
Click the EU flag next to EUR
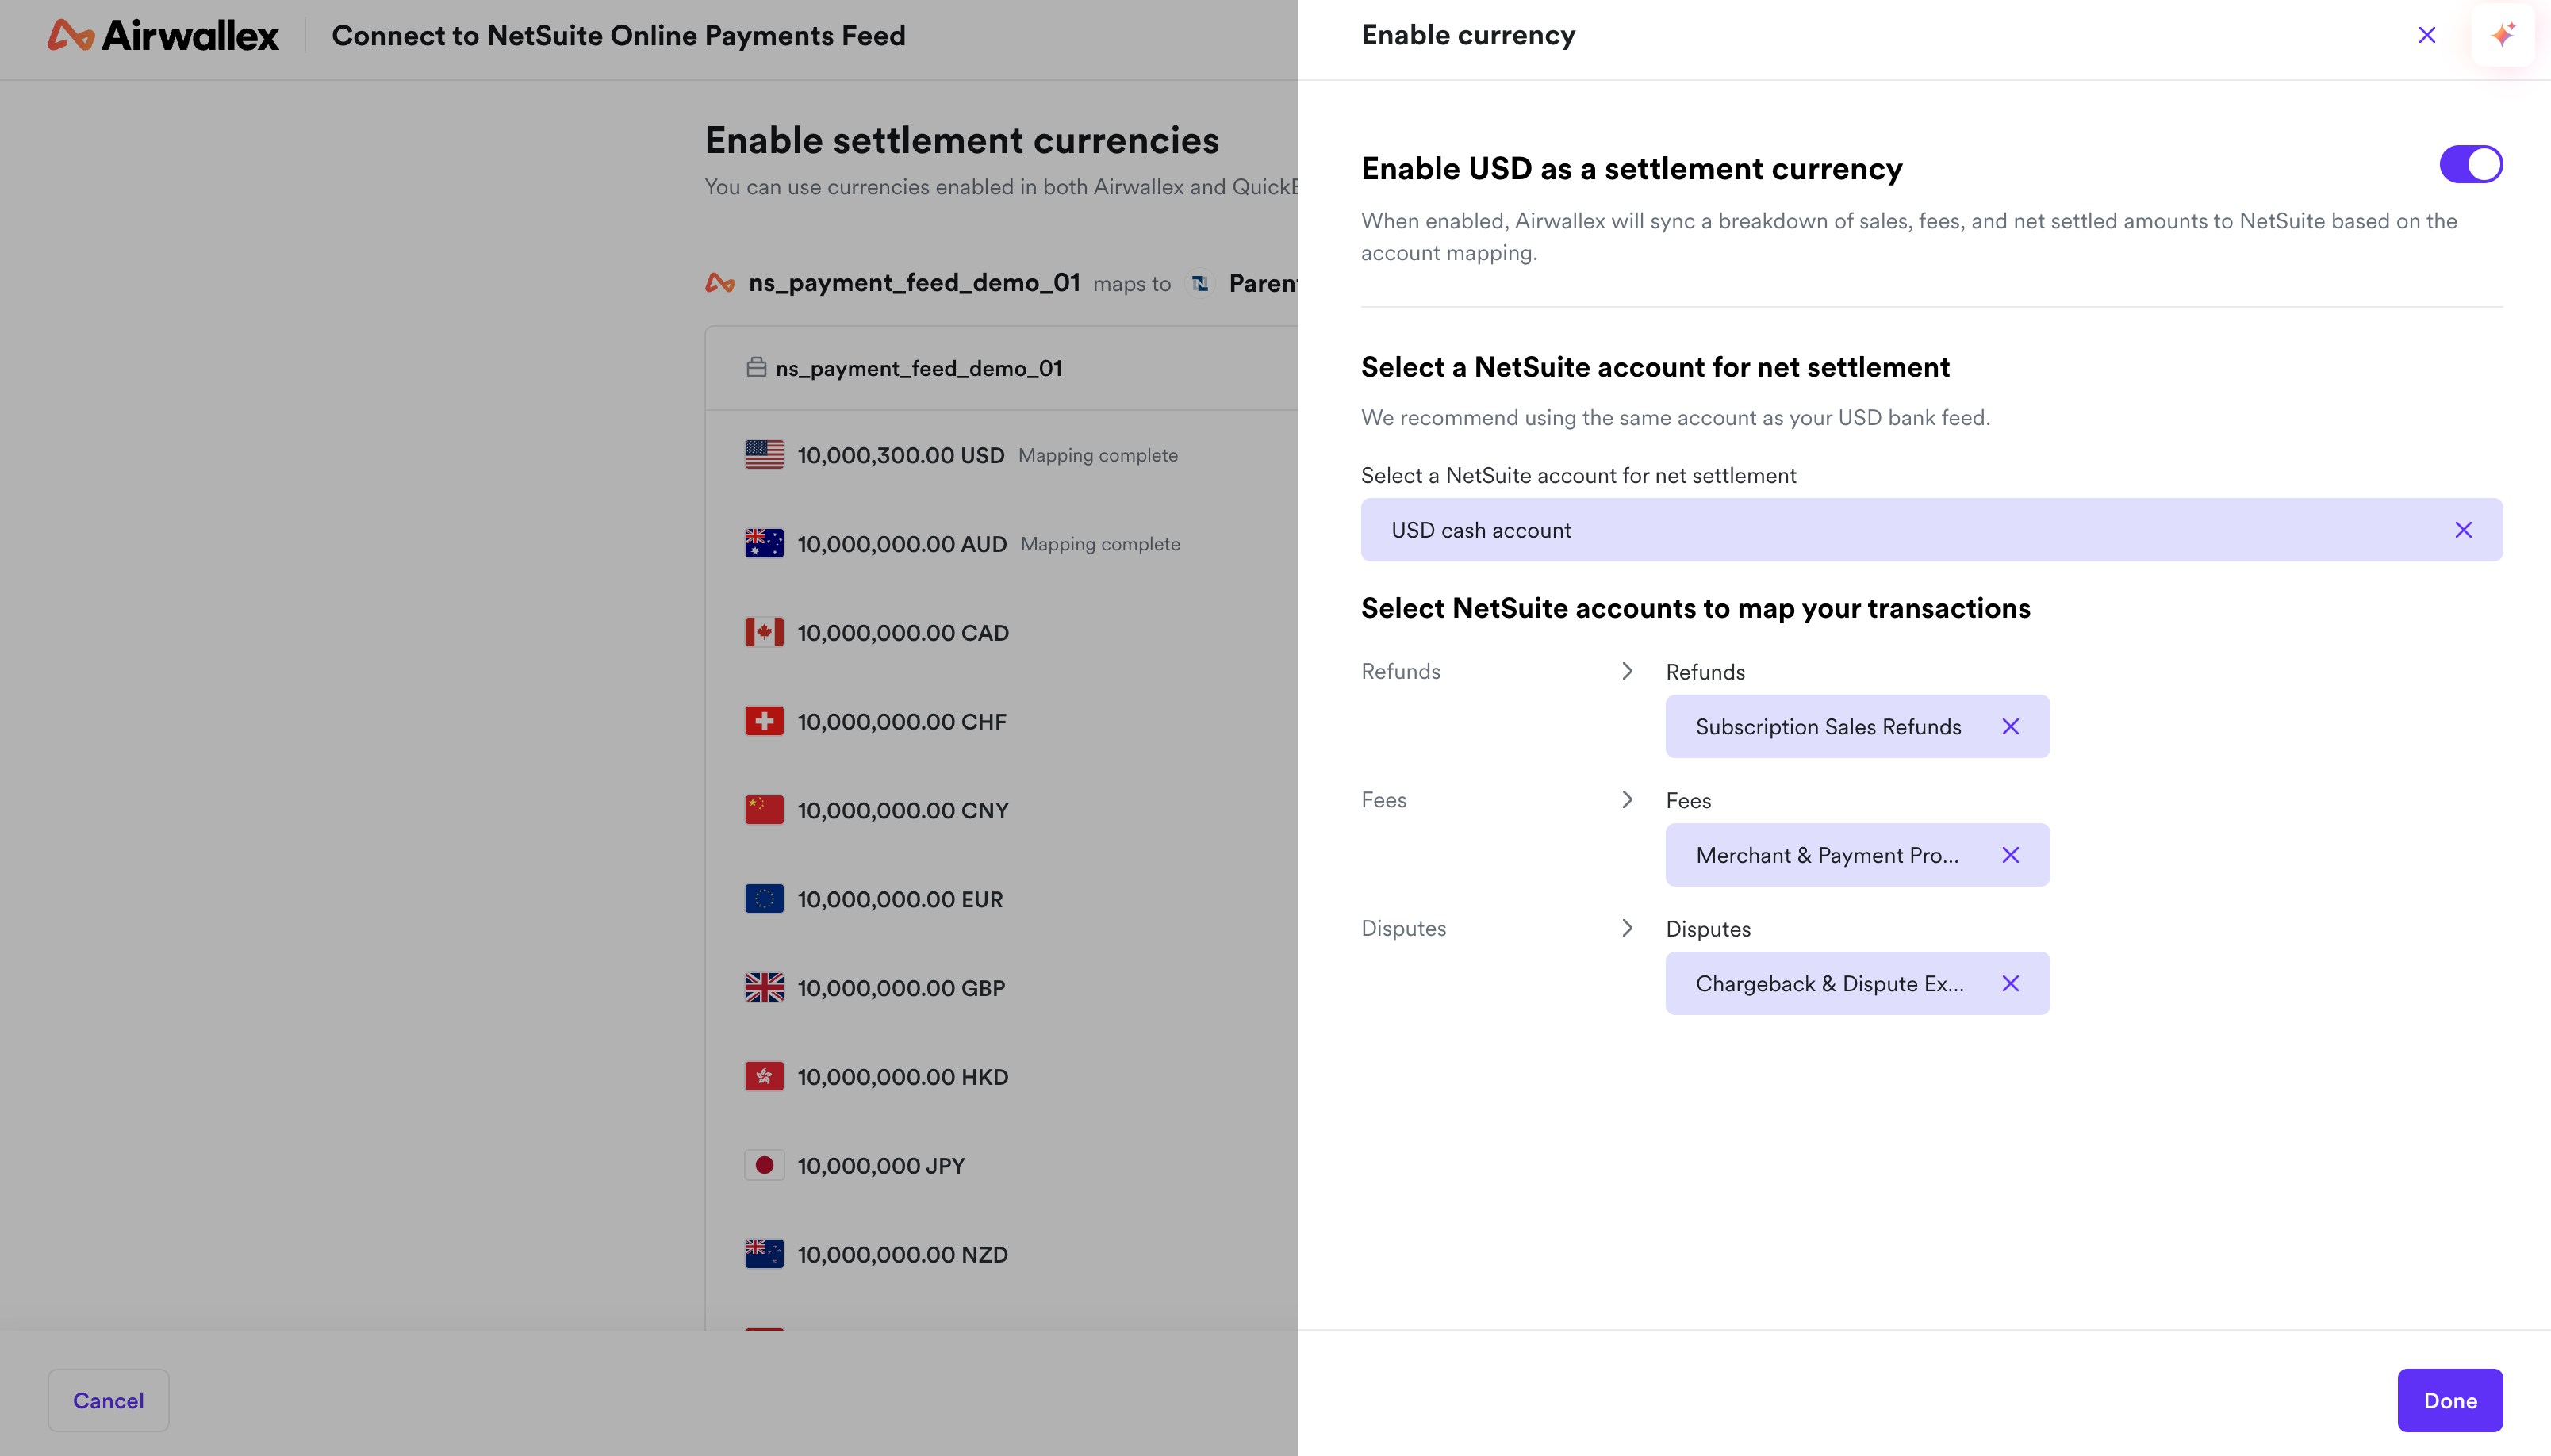(x=764, y=898)
